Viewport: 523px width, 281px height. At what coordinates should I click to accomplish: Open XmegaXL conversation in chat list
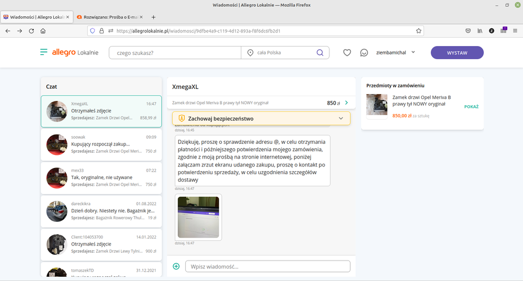[x=102, y=111]
